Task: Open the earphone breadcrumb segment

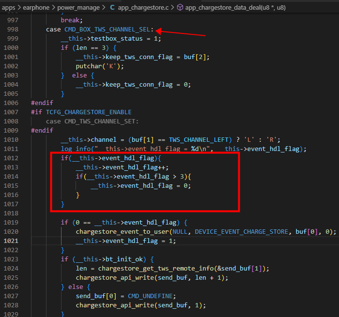Action: [36, 8]
